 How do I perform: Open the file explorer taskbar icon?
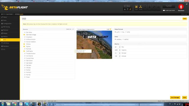(9, 104)
